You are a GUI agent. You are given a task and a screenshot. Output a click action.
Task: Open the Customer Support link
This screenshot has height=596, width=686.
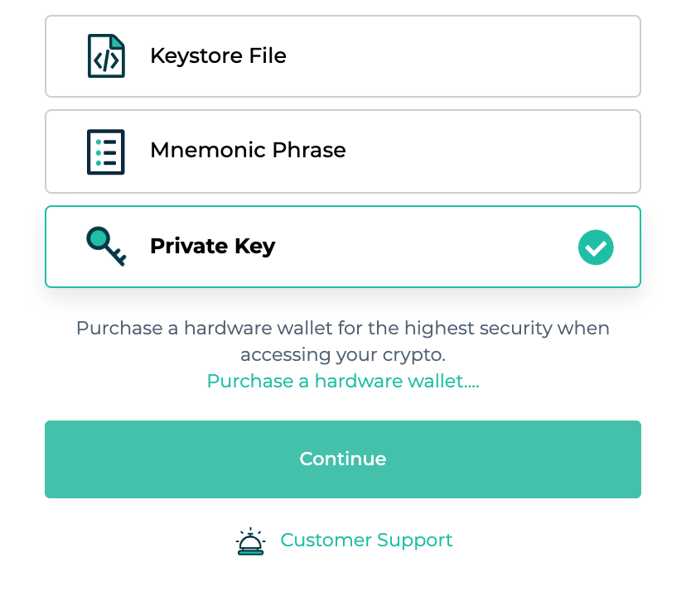click(x=366, y=541)
